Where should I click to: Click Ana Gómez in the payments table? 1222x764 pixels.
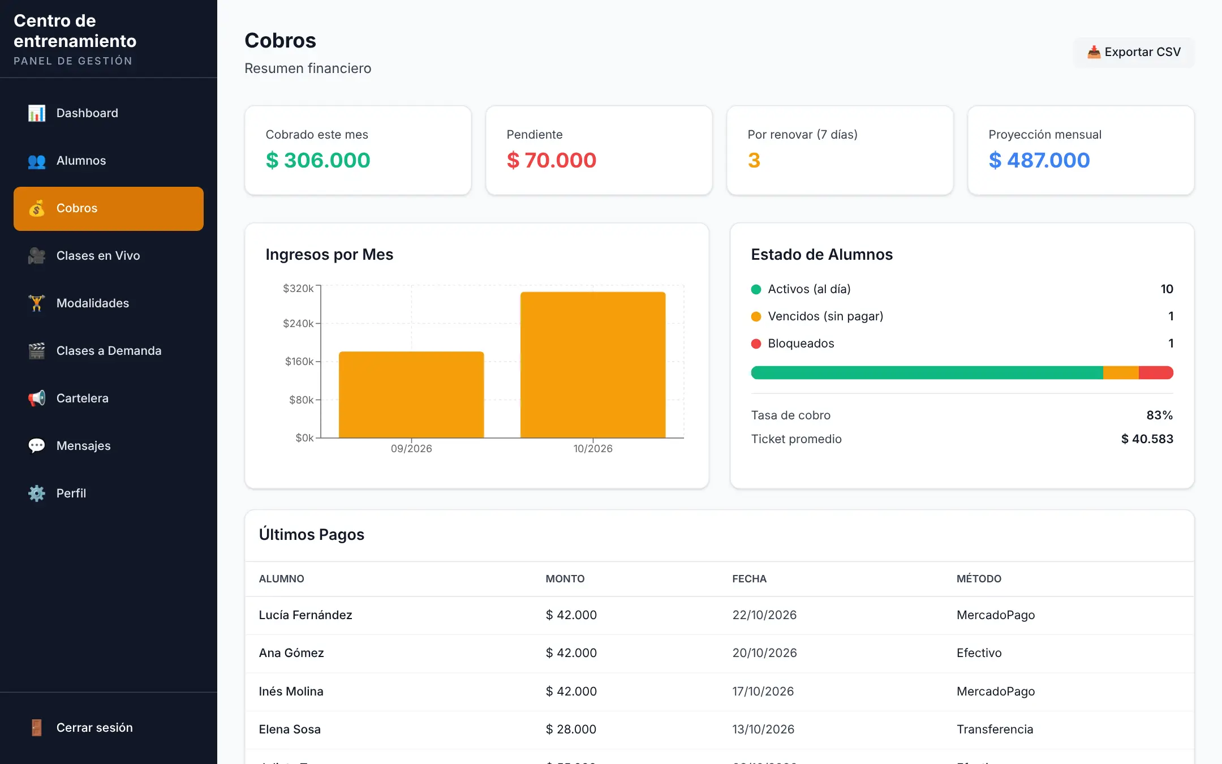click(x=291, y=653)
